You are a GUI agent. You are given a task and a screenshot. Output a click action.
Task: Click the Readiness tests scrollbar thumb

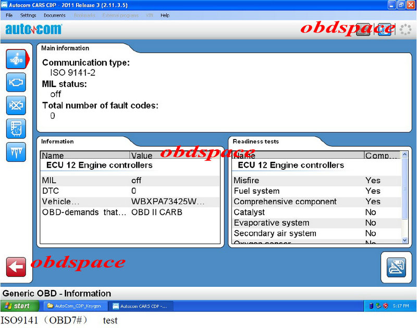click(404, 188)
